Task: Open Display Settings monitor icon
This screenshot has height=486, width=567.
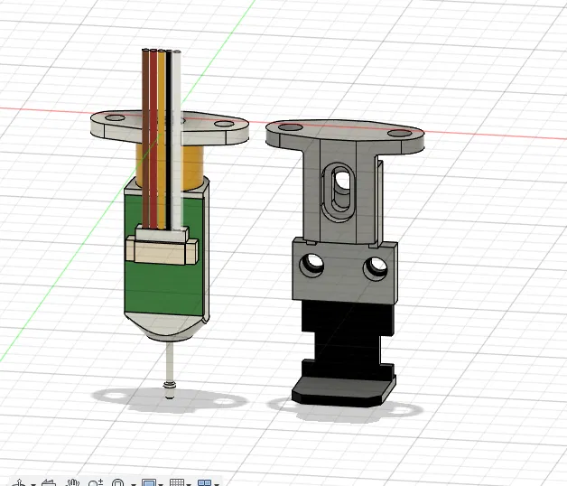Action: tap(149, 482)
